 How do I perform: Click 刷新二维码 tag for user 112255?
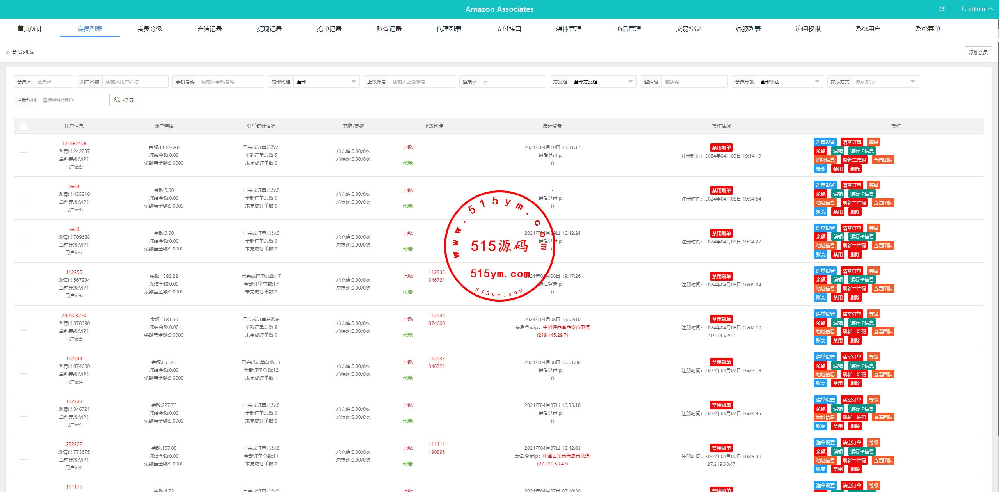pyautogui.click(x=854, y=288)
